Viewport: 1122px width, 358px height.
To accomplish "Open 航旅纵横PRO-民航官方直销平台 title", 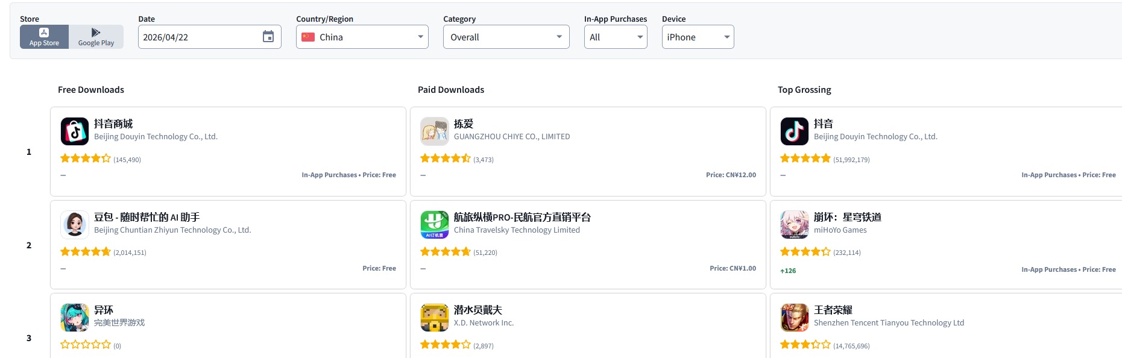I will 522,217.
